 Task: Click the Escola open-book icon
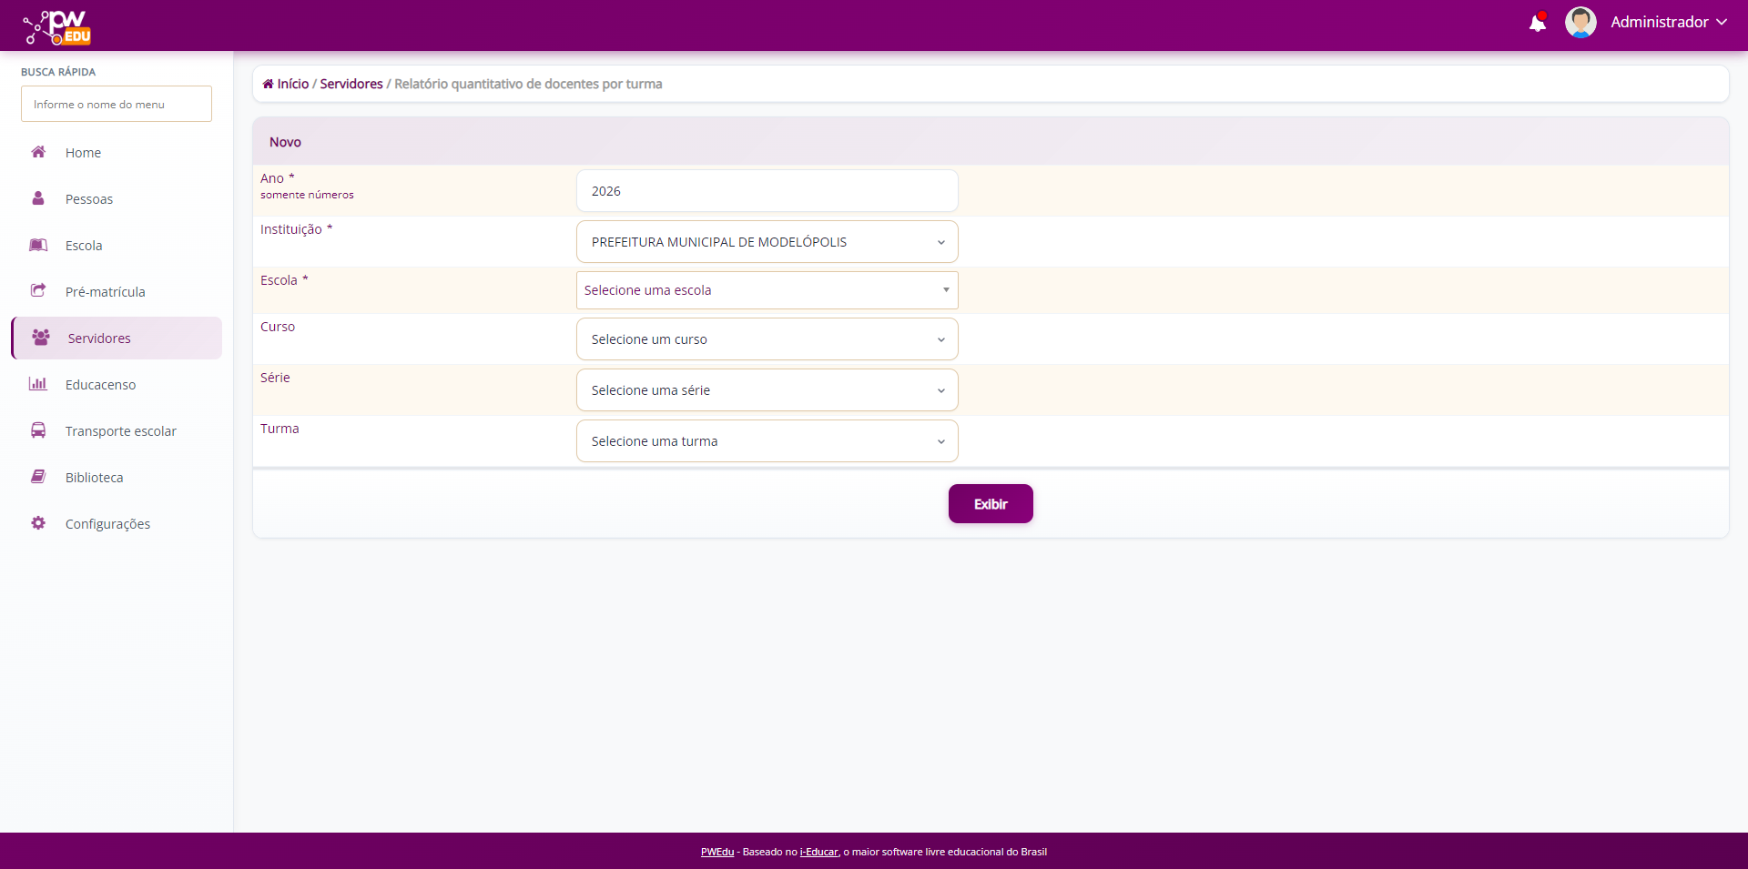(x=38, y=245)
